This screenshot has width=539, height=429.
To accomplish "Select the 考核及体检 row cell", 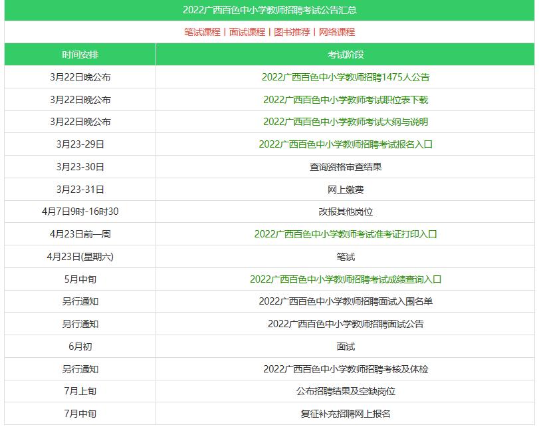I will click(346, 369).
